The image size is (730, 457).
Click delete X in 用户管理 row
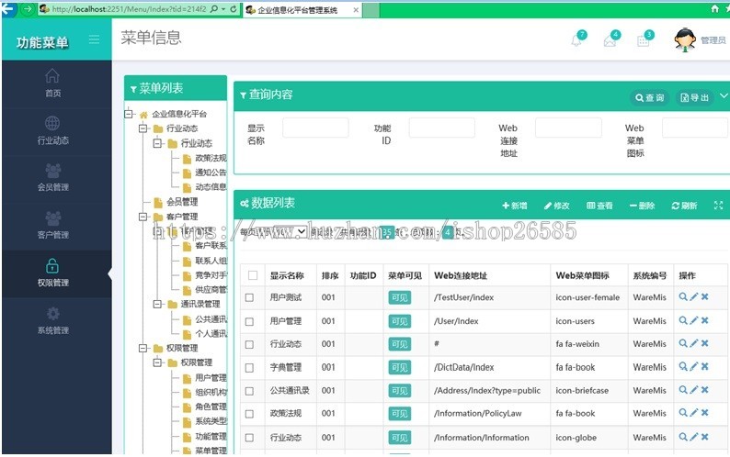(x=705, y=320)
